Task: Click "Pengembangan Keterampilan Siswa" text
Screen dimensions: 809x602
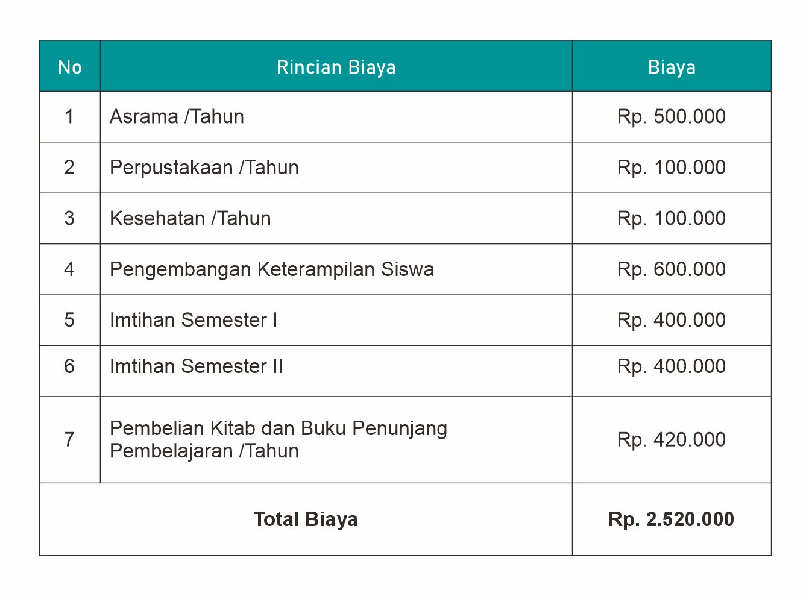Action: [271, 269]
